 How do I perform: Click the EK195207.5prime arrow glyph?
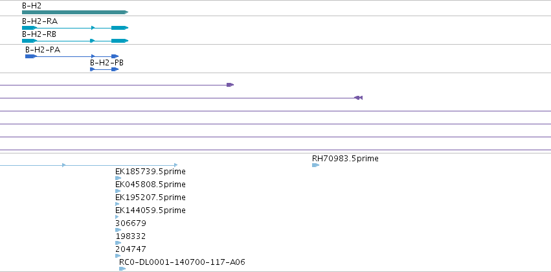[117, 204]
